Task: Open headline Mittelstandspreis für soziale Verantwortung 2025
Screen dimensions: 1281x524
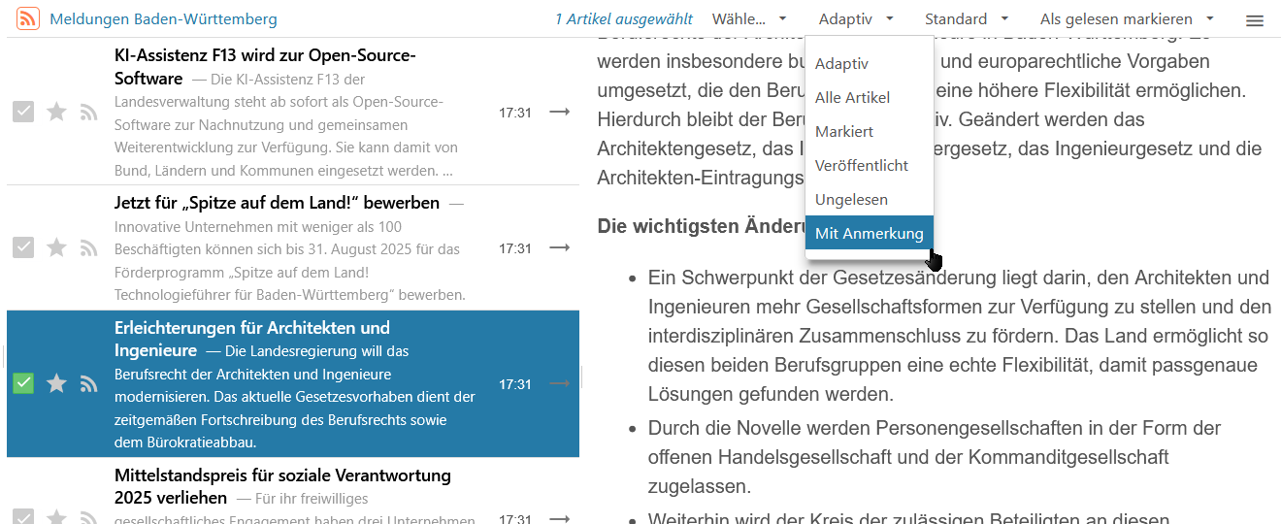Action: pyautogui.click(x=282, y=486)
